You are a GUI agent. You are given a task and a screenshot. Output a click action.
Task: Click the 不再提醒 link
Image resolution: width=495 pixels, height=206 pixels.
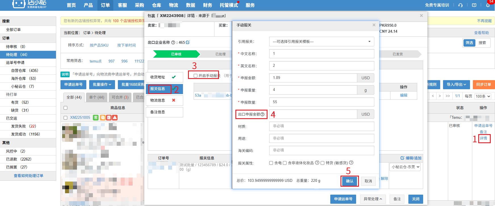pos(484,21)
